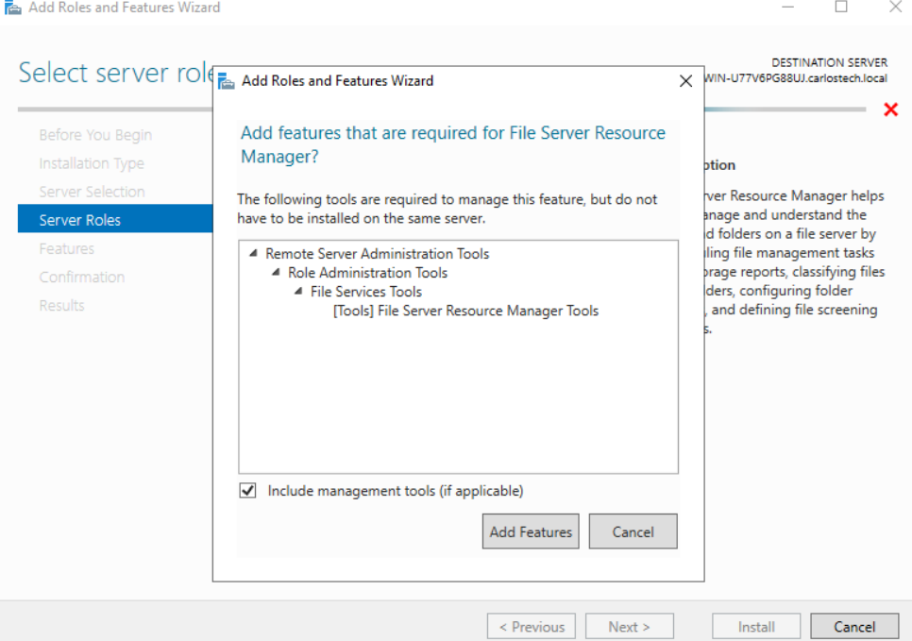Click the wizard's bottom Cancel button
The height and width of the screenshot is (641, 912).
[854, 627]
